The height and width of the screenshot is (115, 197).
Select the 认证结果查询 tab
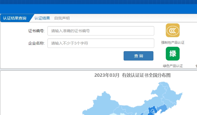[x=15, y=18]
